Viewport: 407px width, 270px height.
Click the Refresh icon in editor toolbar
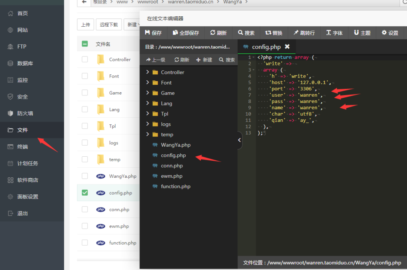(213, 33)
